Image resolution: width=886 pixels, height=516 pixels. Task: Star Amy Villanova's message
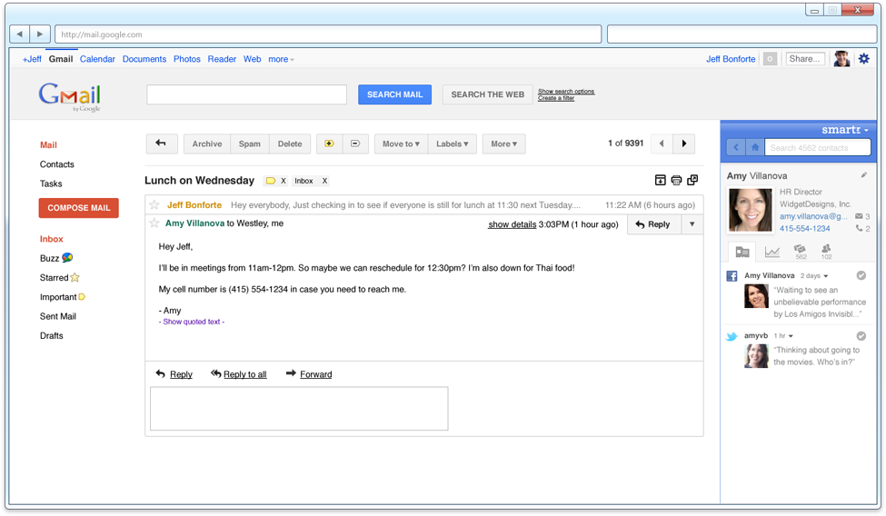click(154, 223)
